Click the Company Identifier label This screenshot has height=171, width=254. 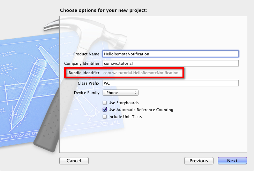click(82, 63)
